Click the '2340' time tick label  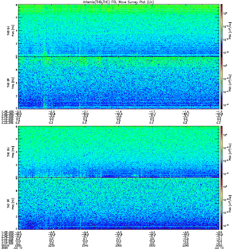186,246
